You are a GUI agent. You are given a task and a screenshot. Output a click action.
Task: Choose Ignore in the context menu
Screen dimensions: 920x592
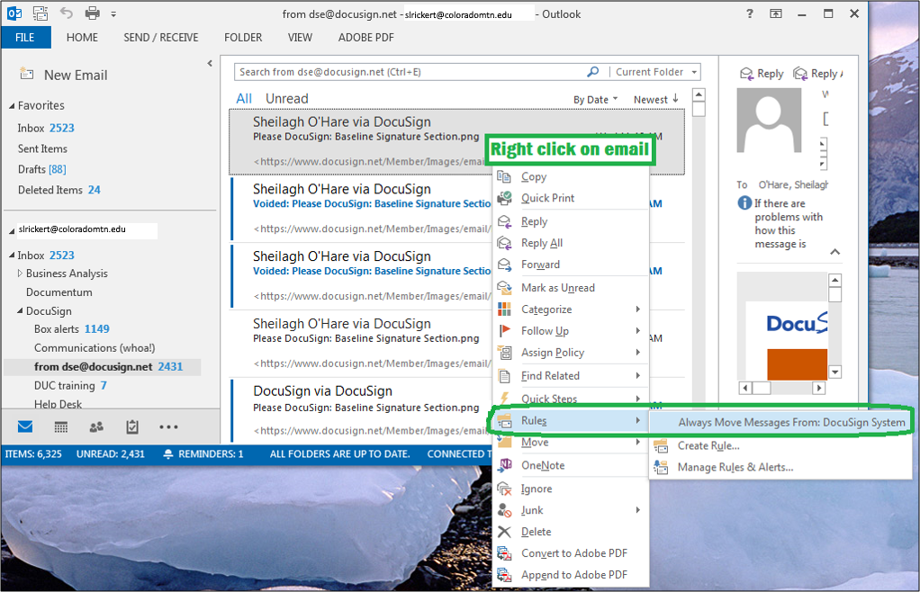[x=571, y=489]
